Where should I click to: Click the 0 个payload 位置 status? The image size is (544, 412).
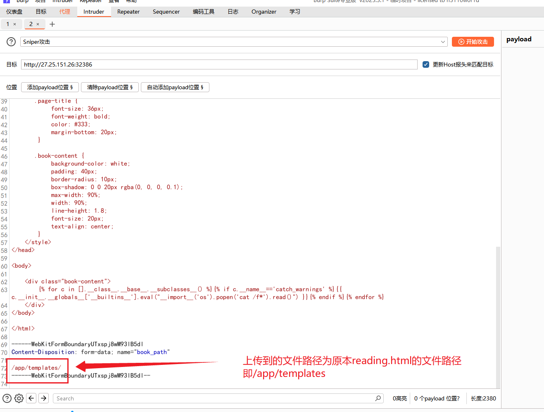pyautogui.click(x=437, y=398)
